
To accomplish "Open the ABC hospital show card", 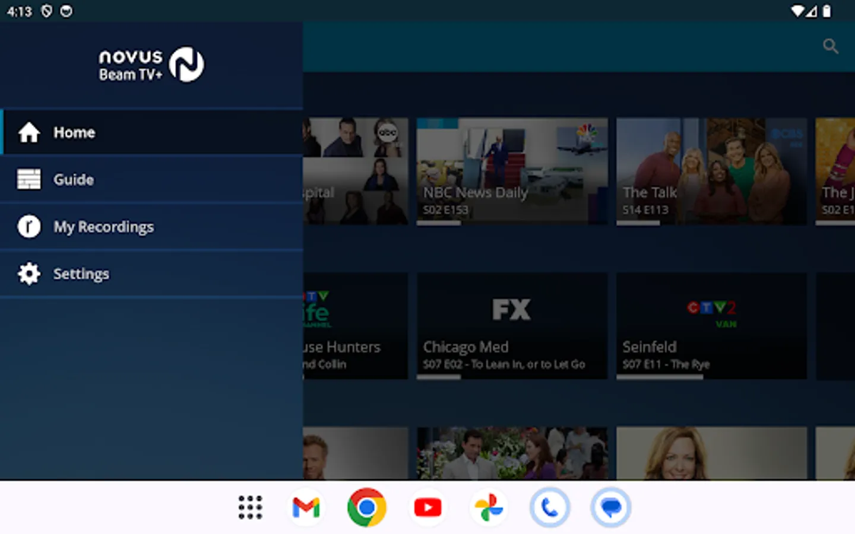I will (x=356, y=171).
